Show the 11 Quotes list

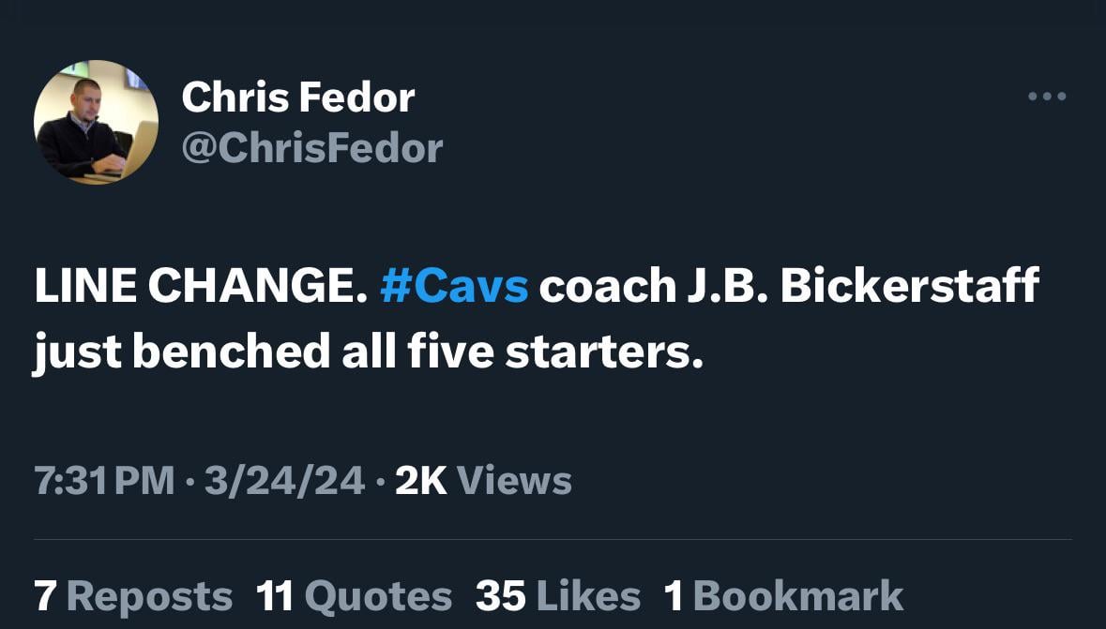[354, 596]
